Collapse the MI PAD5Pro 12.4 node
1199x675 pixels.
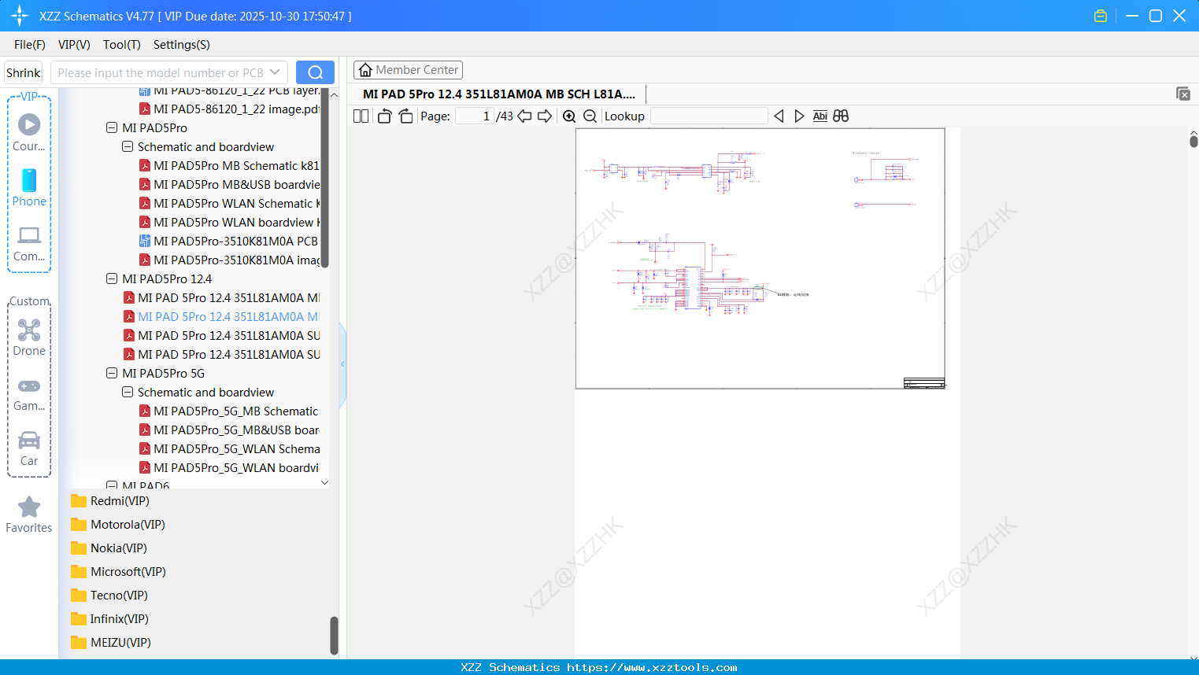(112, 278)
